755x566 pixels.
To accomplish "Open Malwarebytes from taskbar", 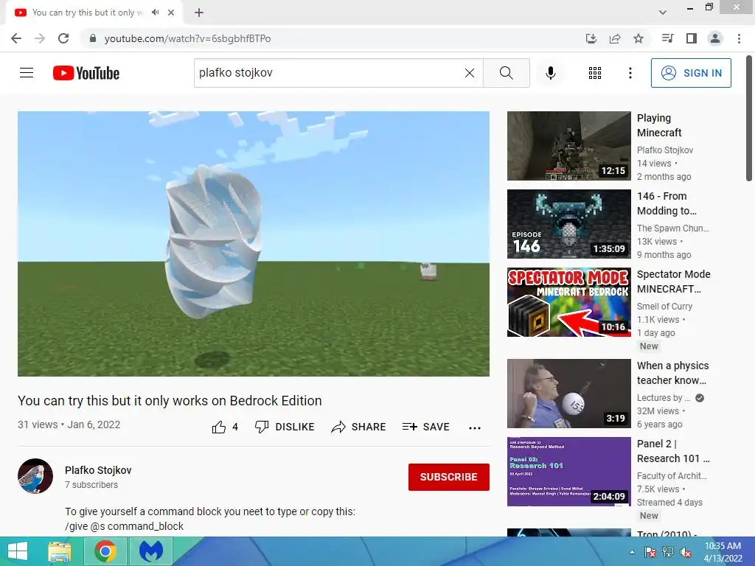I will pyautogui.click(x=150, y=551).
